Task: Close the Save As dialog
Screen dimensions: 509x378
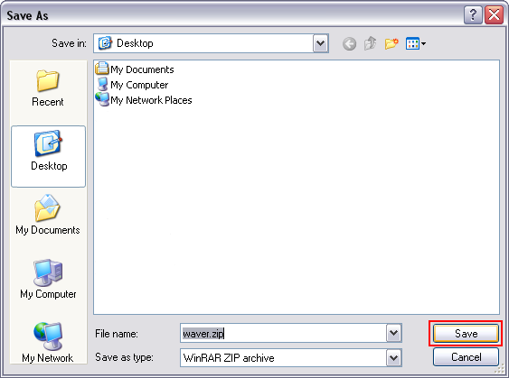Action: pyautogui.click(x=494, y=15)
